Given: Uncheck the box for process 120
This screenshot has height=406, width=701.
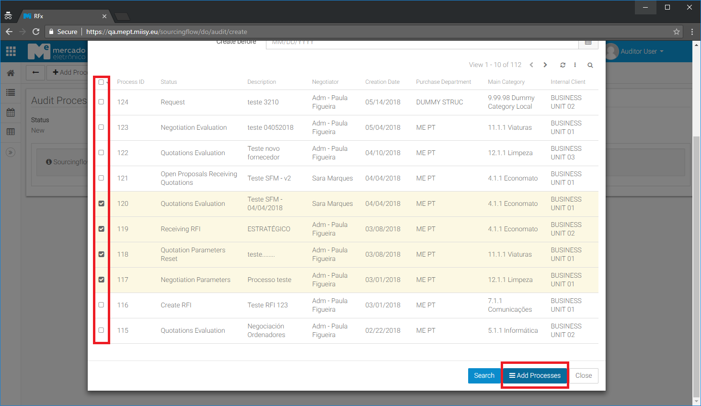Looking at the screenshot, I should (x=101, y=203).
